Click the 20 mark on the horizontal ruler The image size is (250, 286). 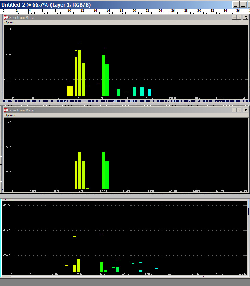134,11
